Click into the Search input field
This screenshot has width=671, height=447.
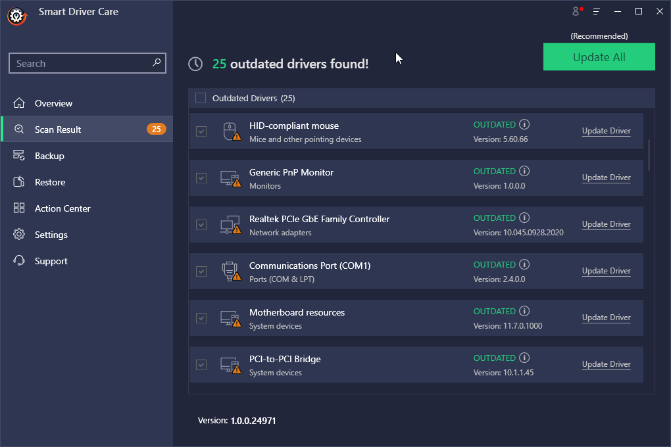click(79, 64)
